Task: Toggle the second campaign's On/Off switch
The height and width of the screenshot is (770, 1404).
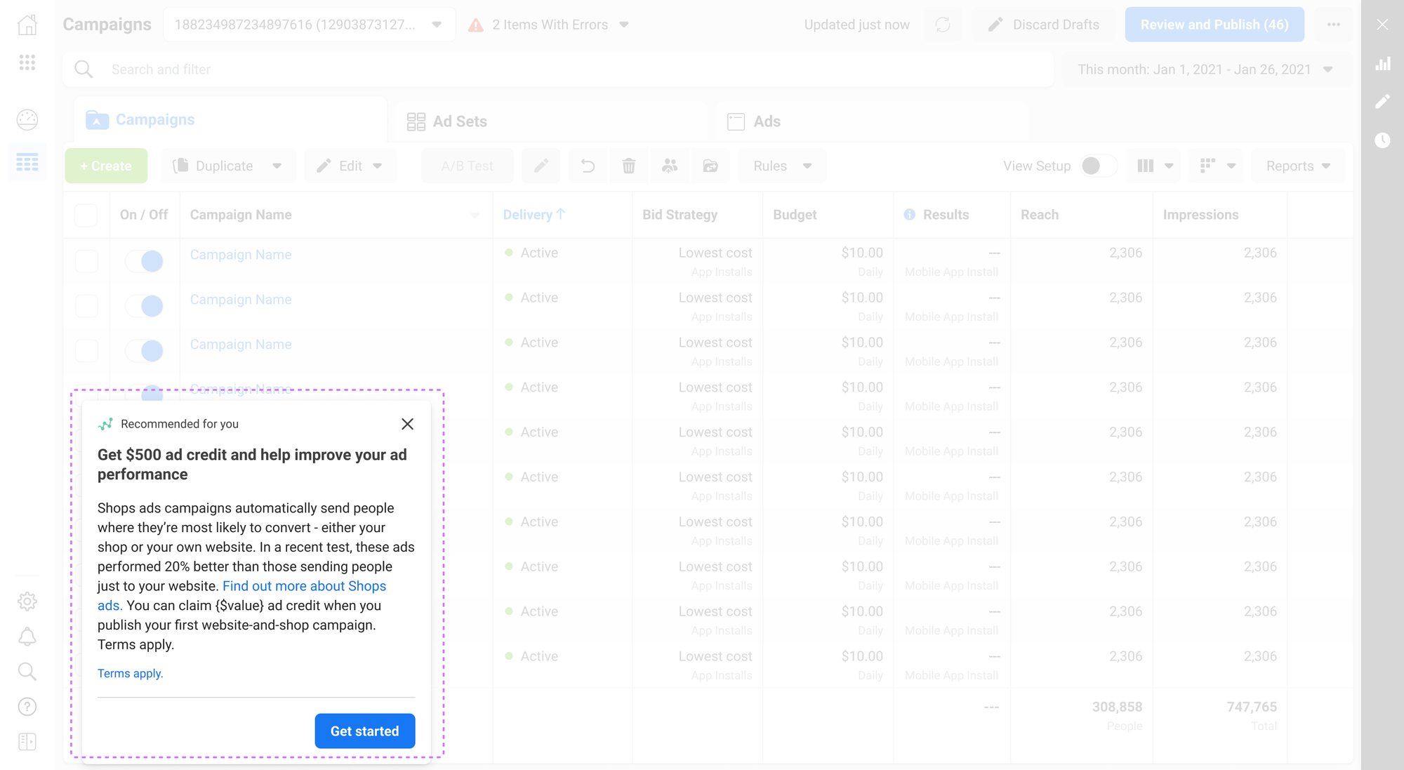Action: coord(144,306)
